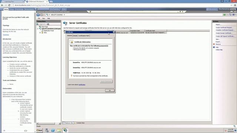237x133 pixels.
Task: Click Export action in Actions pane
Action: [x=218, y=42]
